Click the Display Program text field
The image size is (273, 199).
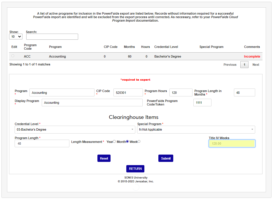pos(88,103)
